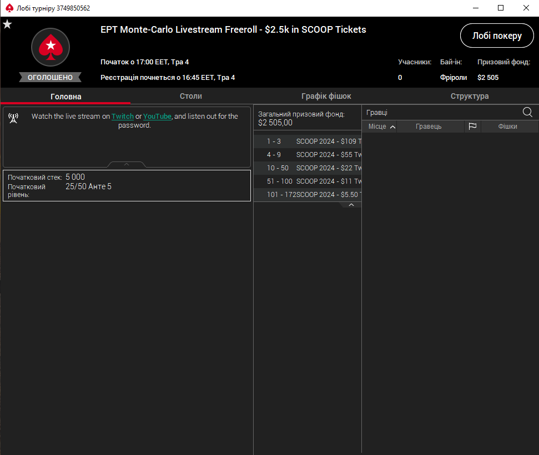This screenshot has height=455, width=539.
Task: Click starting stack value 5 000
Action: pyautogui.click(x=75, y=177)
